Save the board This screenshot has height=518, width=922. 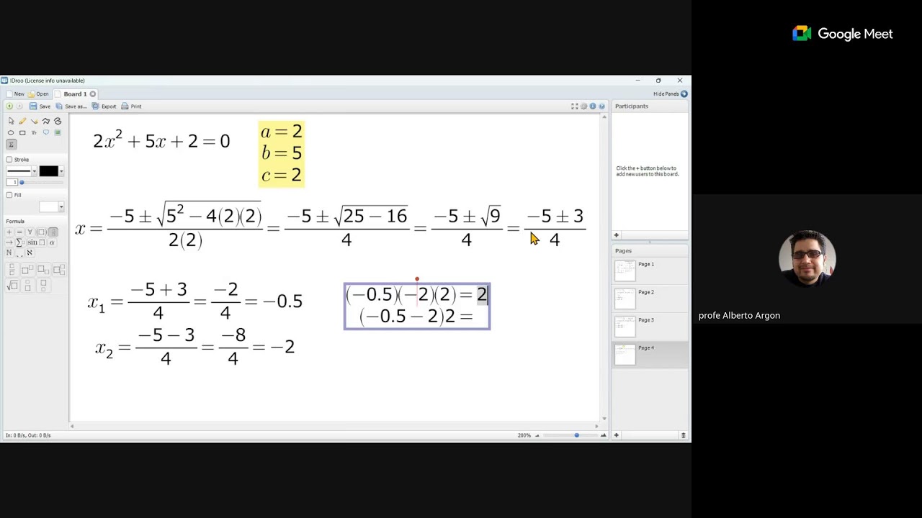pyautogui.click(x=40, y=106)
